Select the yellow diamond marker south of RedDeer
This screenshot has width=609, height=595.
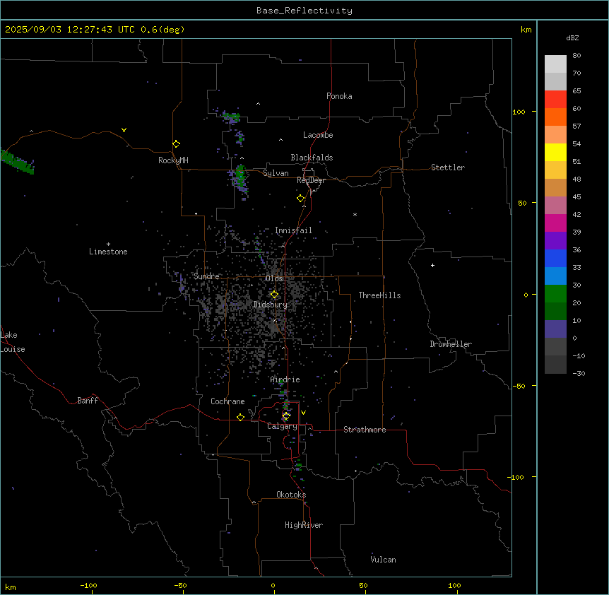pyautogui.click(x=301, y=199)
